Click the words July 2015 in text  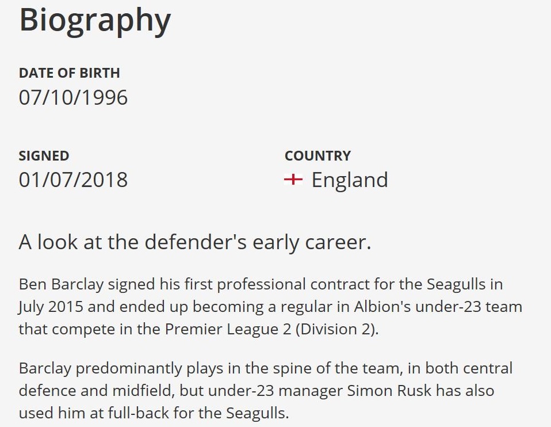(x=51, y=307)
